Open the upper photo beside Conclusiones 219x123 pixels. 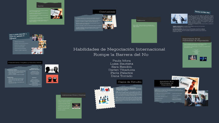[107, 18]
